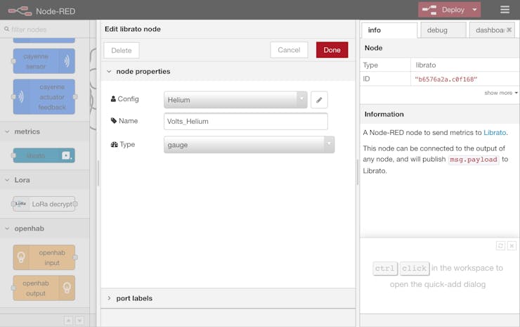The height and width of the screenshot is (327, 520).
Task: Click the msg.payload code text
Action: pos(474,160)
